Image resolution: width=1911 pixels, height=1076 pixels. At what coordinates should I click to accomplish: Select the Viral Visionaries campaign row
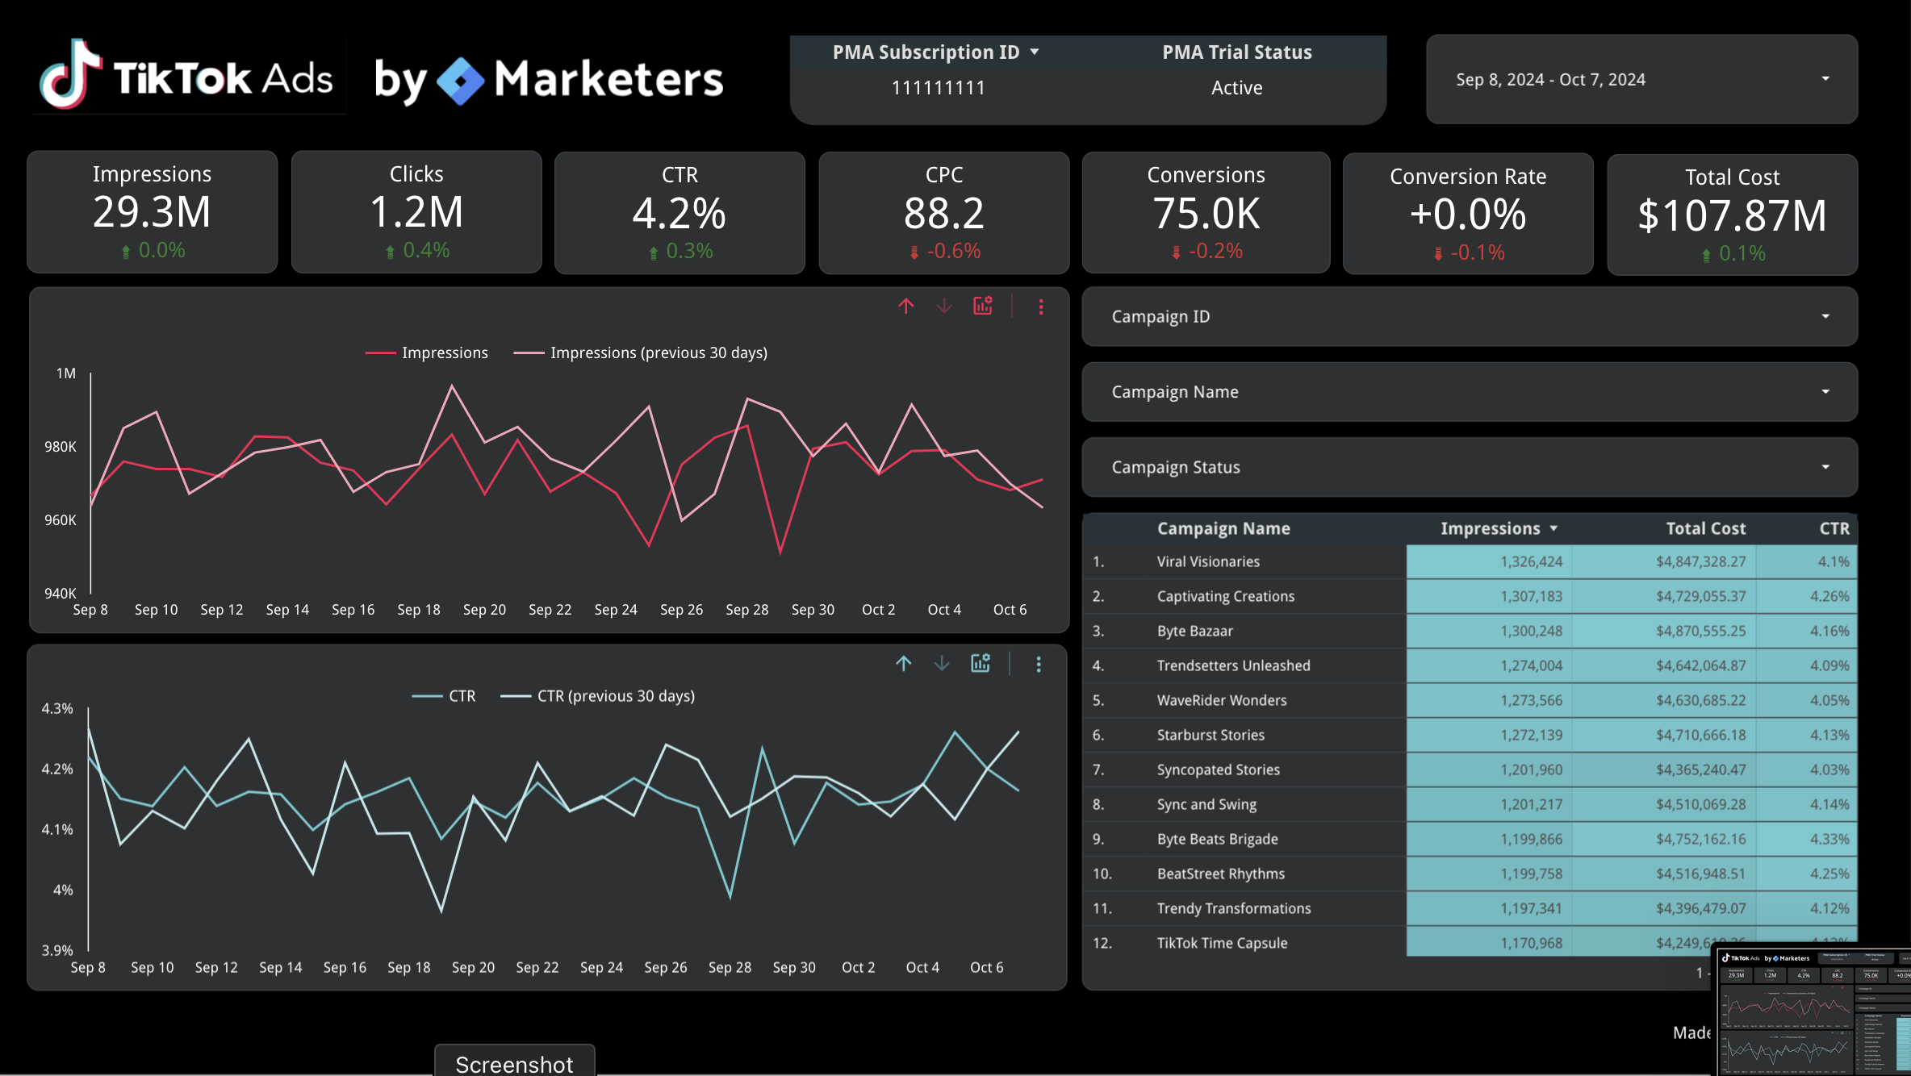tap(1208, 561)
